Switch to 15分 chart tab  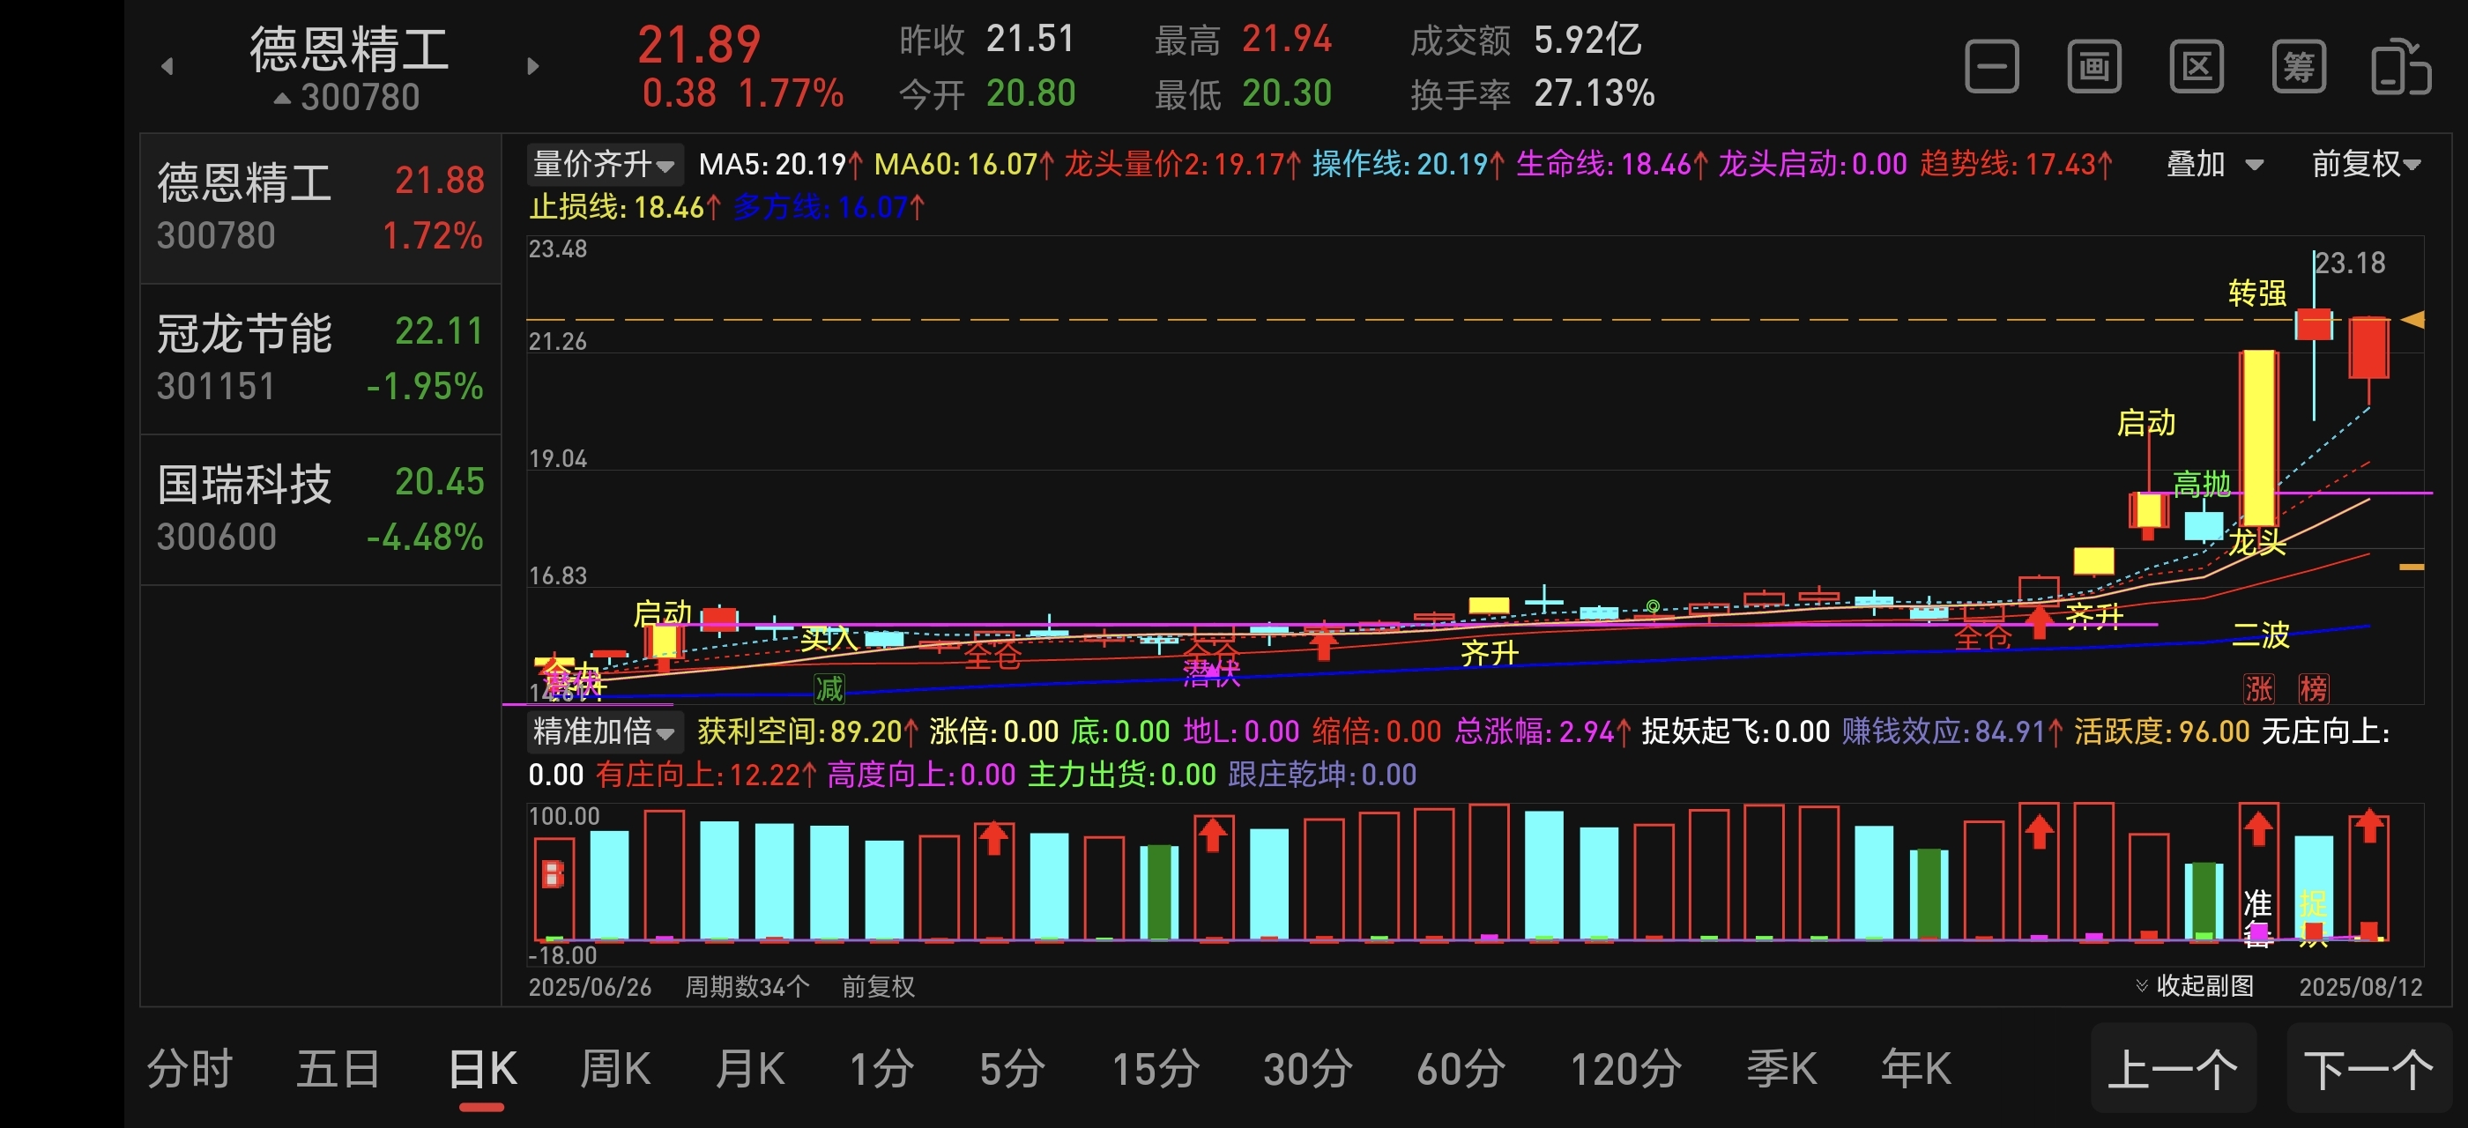coord(1156,1068)
